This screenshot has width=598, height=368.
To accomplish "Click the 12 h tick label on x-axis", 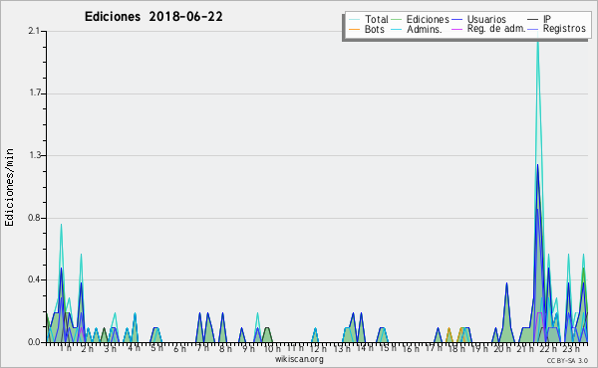I will (318, 348).
